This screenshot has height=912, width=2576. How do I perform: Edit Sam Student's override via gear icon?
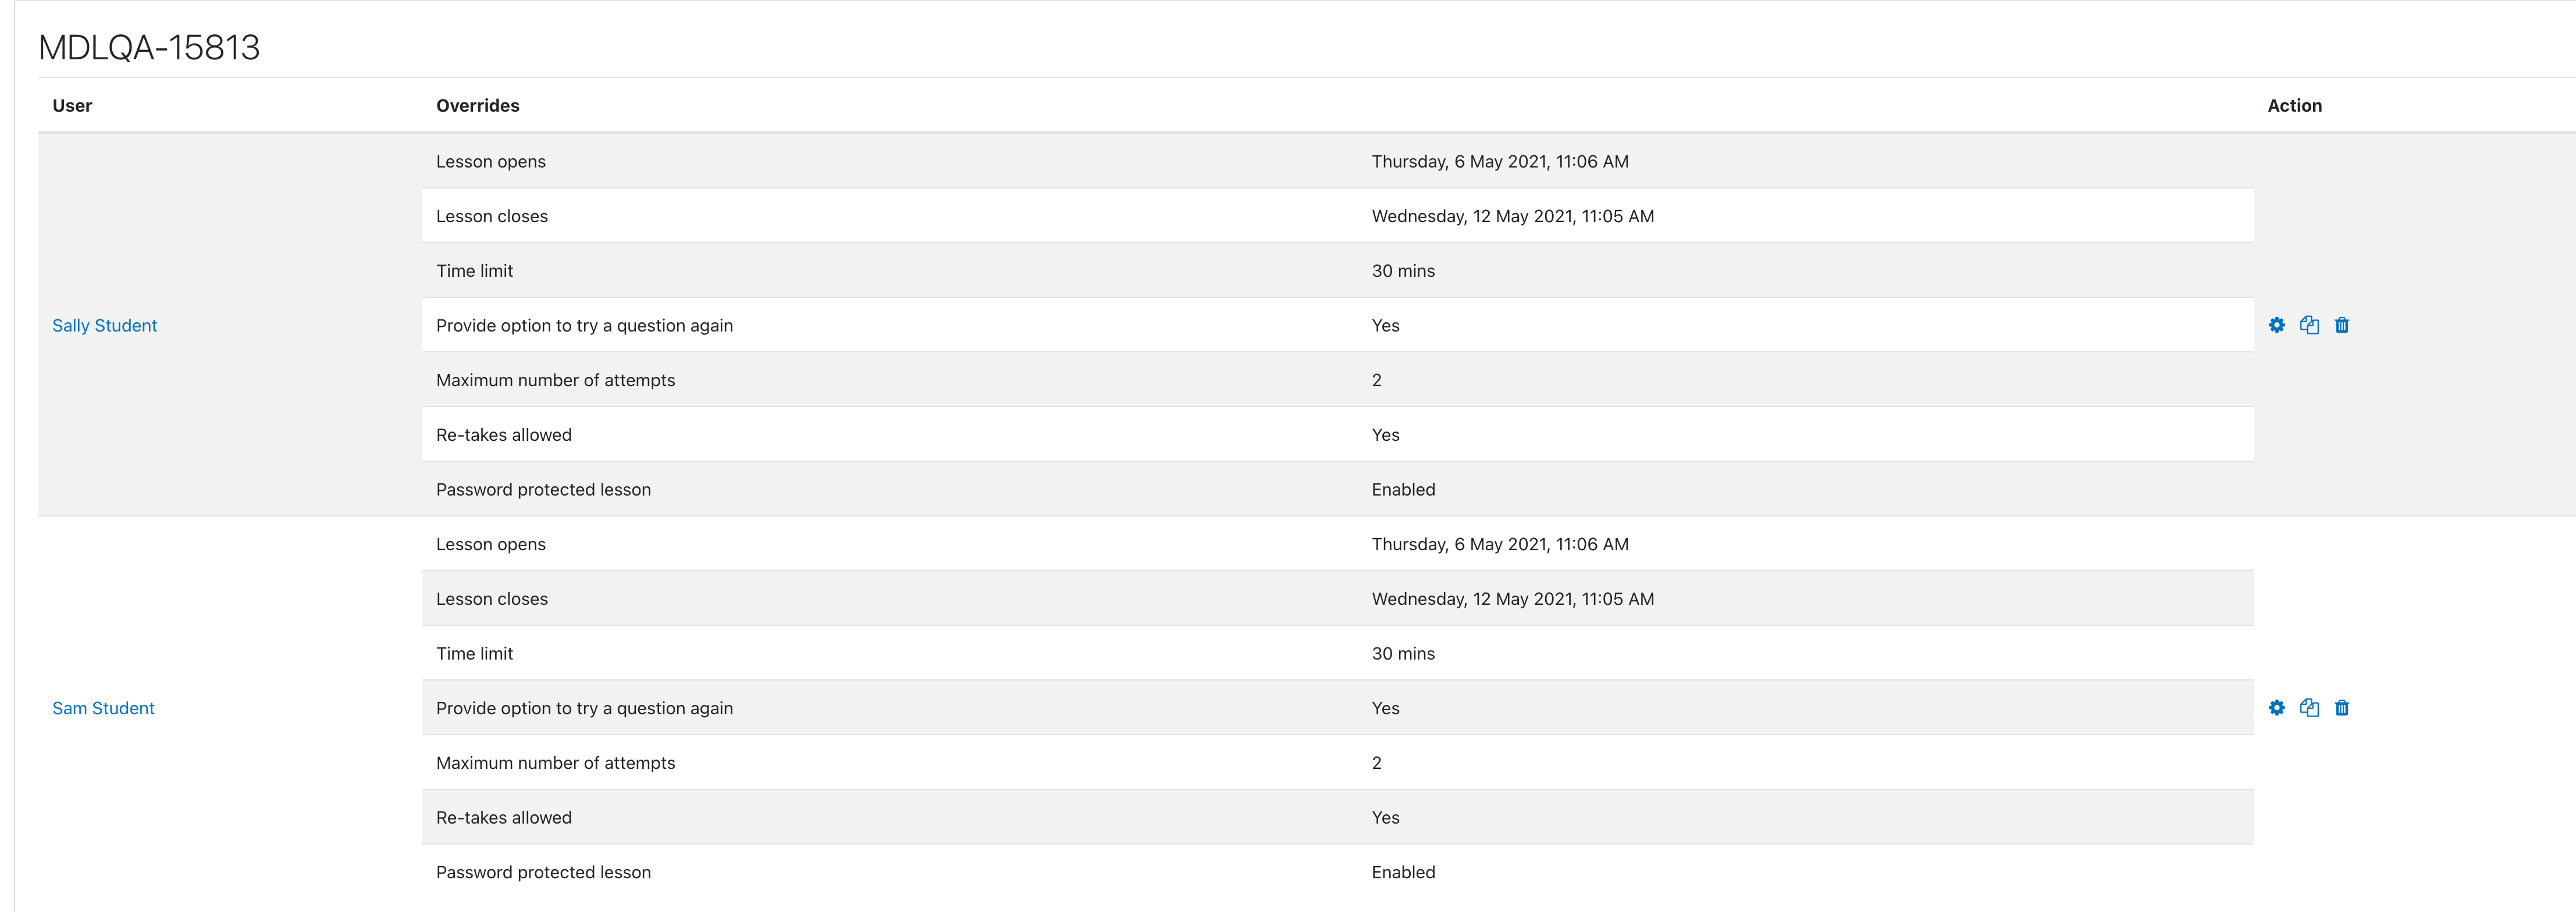(2277, 708)
